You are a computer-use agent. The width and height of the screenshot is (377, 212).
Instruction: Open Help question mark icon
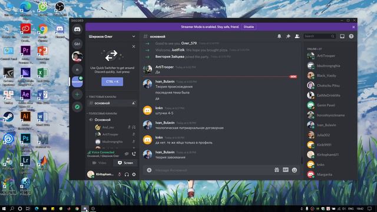coord(351,37)
